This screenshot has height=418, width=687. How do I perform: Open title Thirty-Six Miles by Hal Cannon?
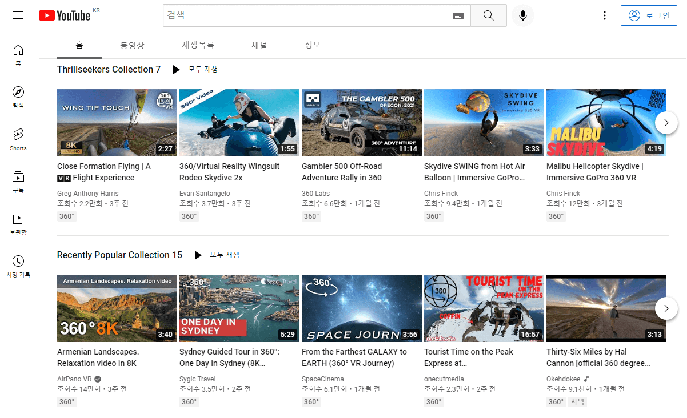(598, 357)
